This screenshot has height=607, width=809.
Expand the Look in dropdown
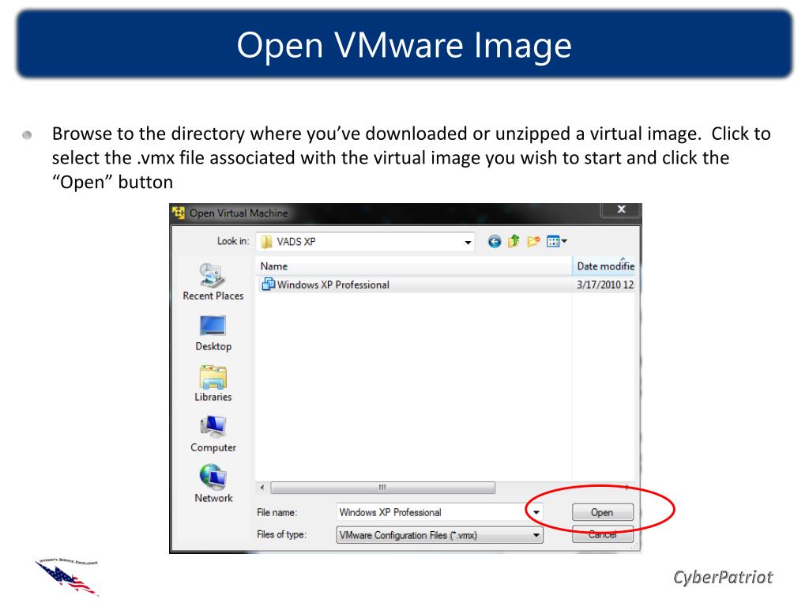click(468, 242)
